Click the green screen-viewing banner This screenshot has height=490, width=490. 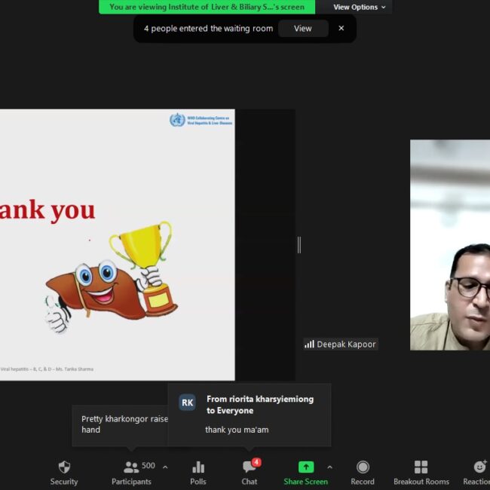click(x=207, y=7)
